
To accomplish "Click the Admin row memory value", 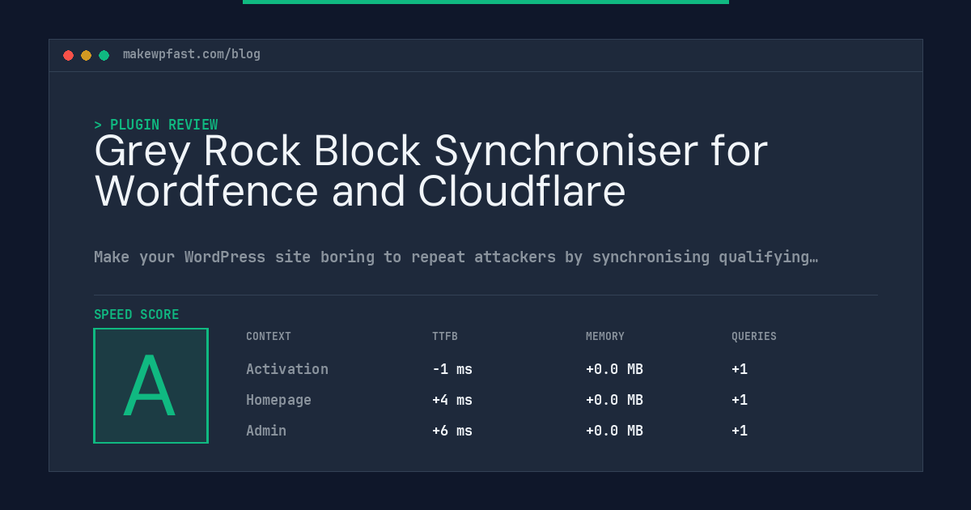I will tap(614, 431).
